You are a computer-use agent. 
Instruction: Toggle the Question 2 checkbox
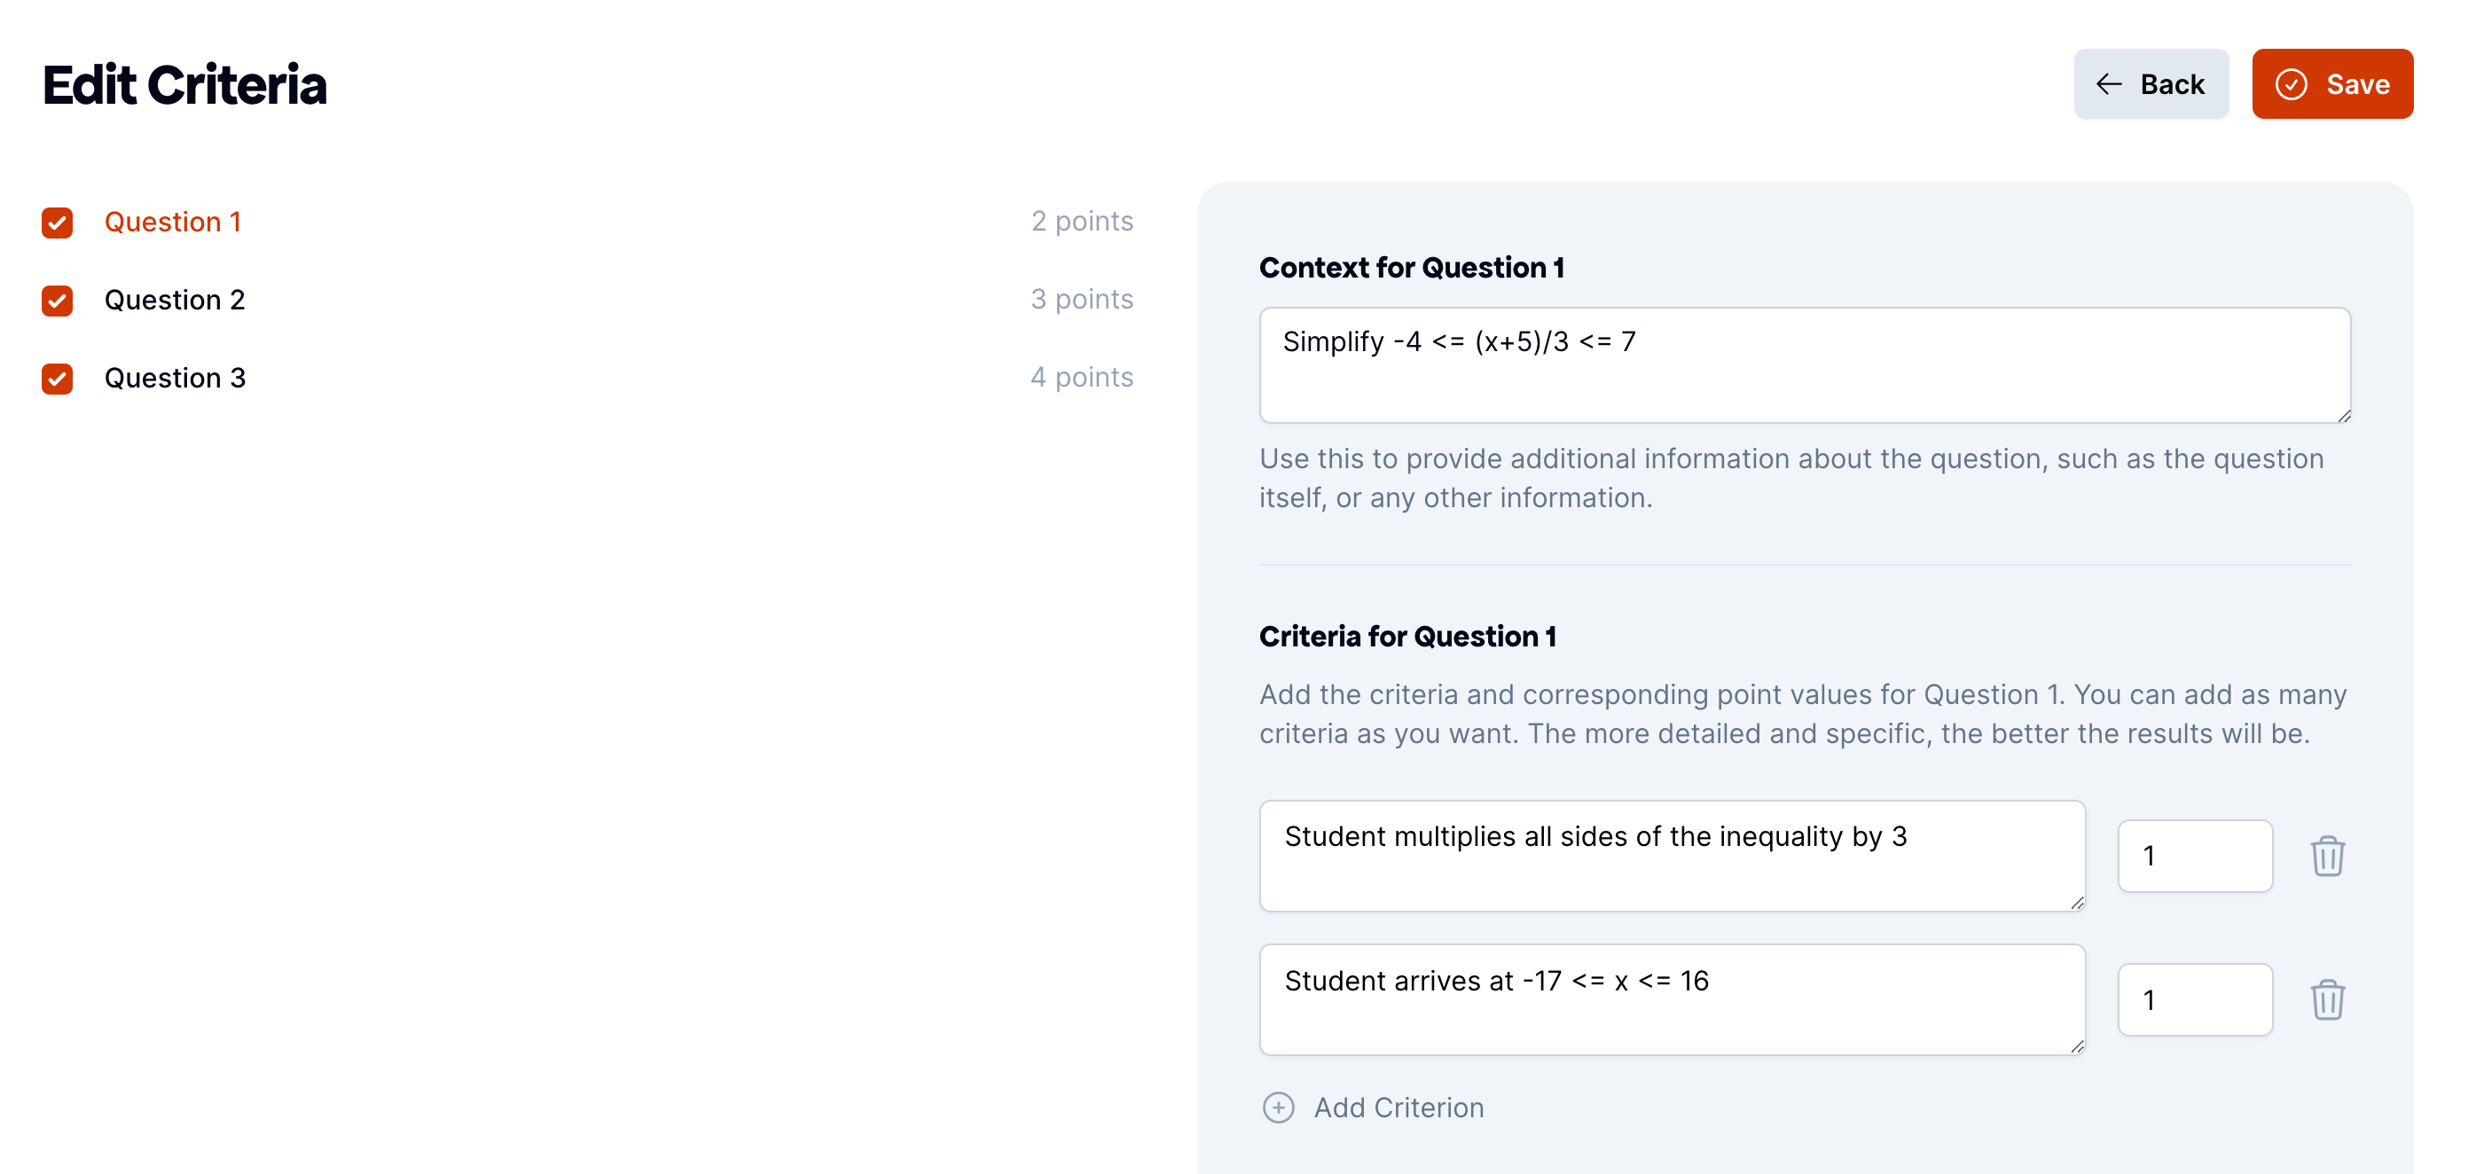[58, 301]
